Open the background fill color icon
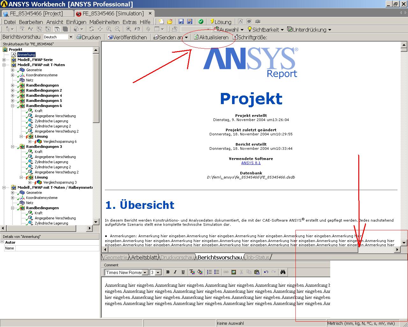The image size is (408, 327). tap(200, 272)
